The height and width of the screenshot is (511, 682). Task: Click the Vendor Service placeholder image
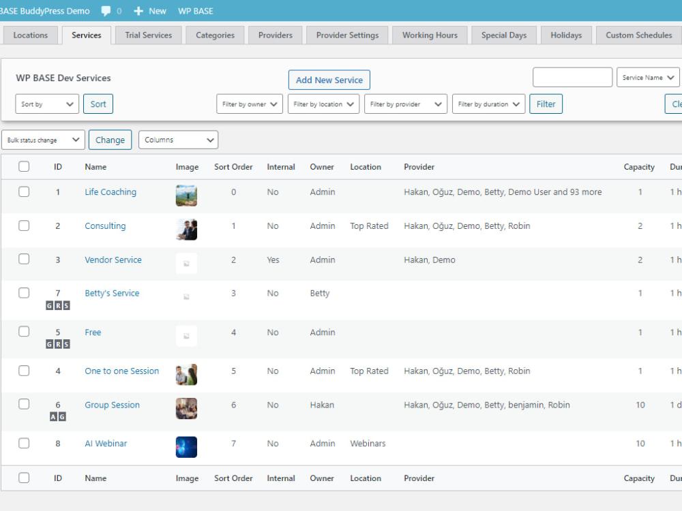click(x=186, y=263)
